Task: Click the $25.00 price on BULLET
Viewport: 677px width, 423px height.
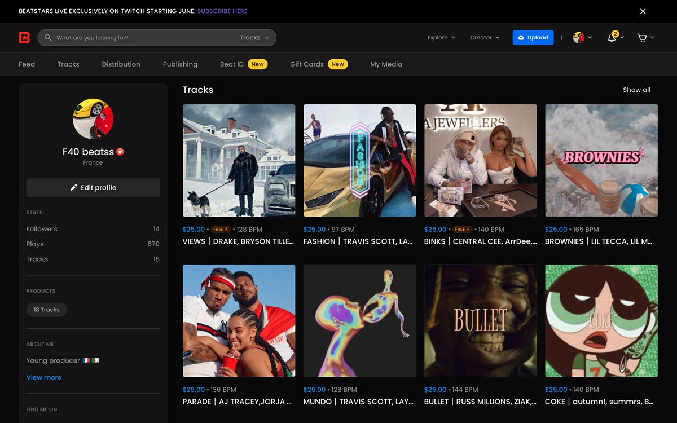Action: point(435,390)
